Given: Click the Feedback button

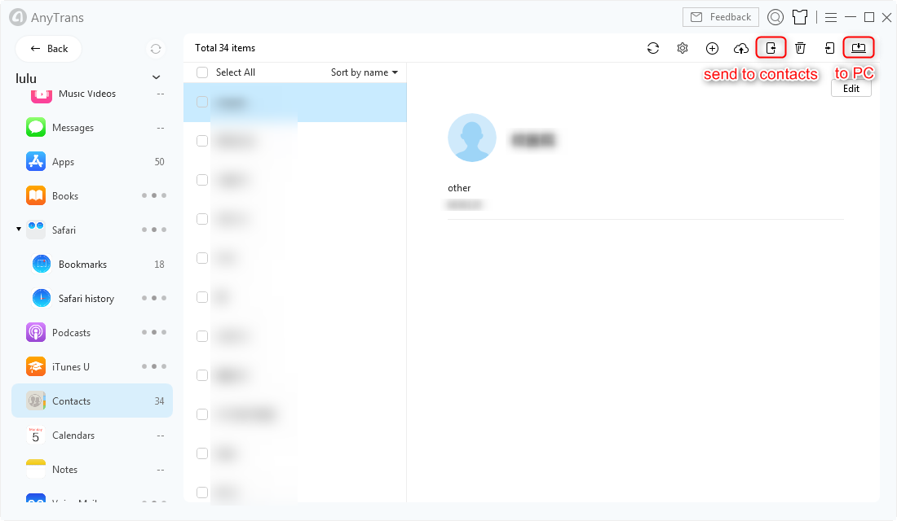Looking at the screenshot, I should [x=720, y=16].
